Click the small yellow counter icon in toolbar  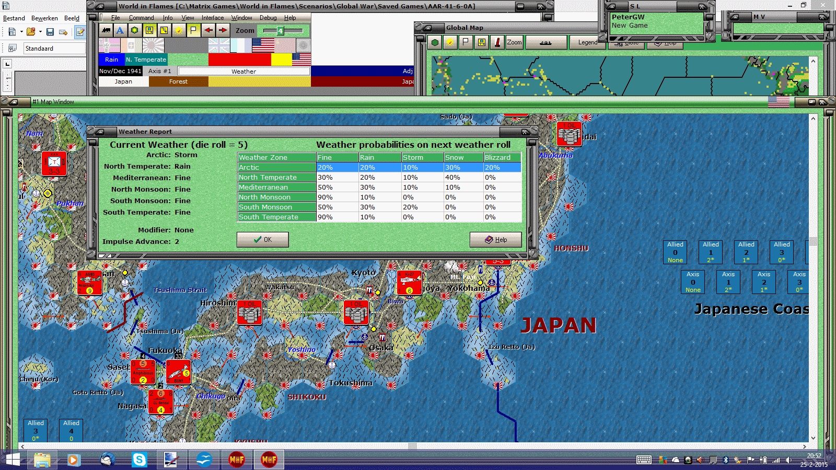point(164,30)
